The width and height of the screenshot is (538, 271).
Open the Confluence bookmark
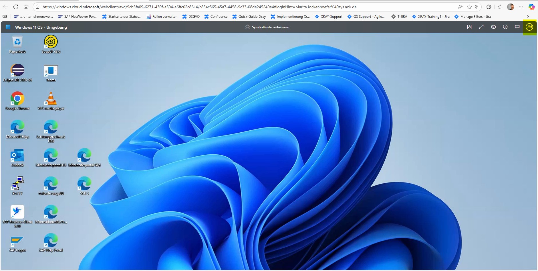[x=216, y=17]
